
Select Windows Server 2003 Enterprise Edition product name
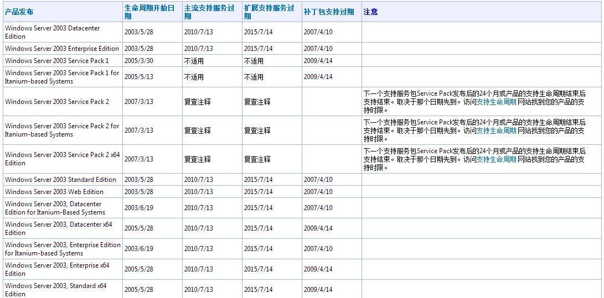[x=62, y=49]
